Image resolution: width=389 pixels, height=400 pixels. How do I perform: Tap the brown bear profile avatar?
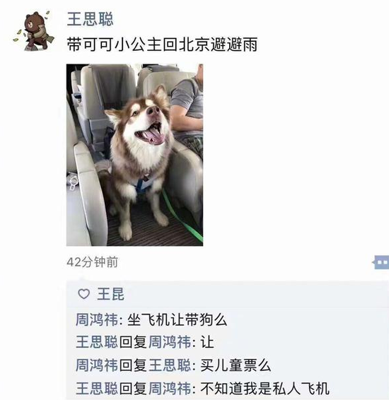tap(34, 30)
